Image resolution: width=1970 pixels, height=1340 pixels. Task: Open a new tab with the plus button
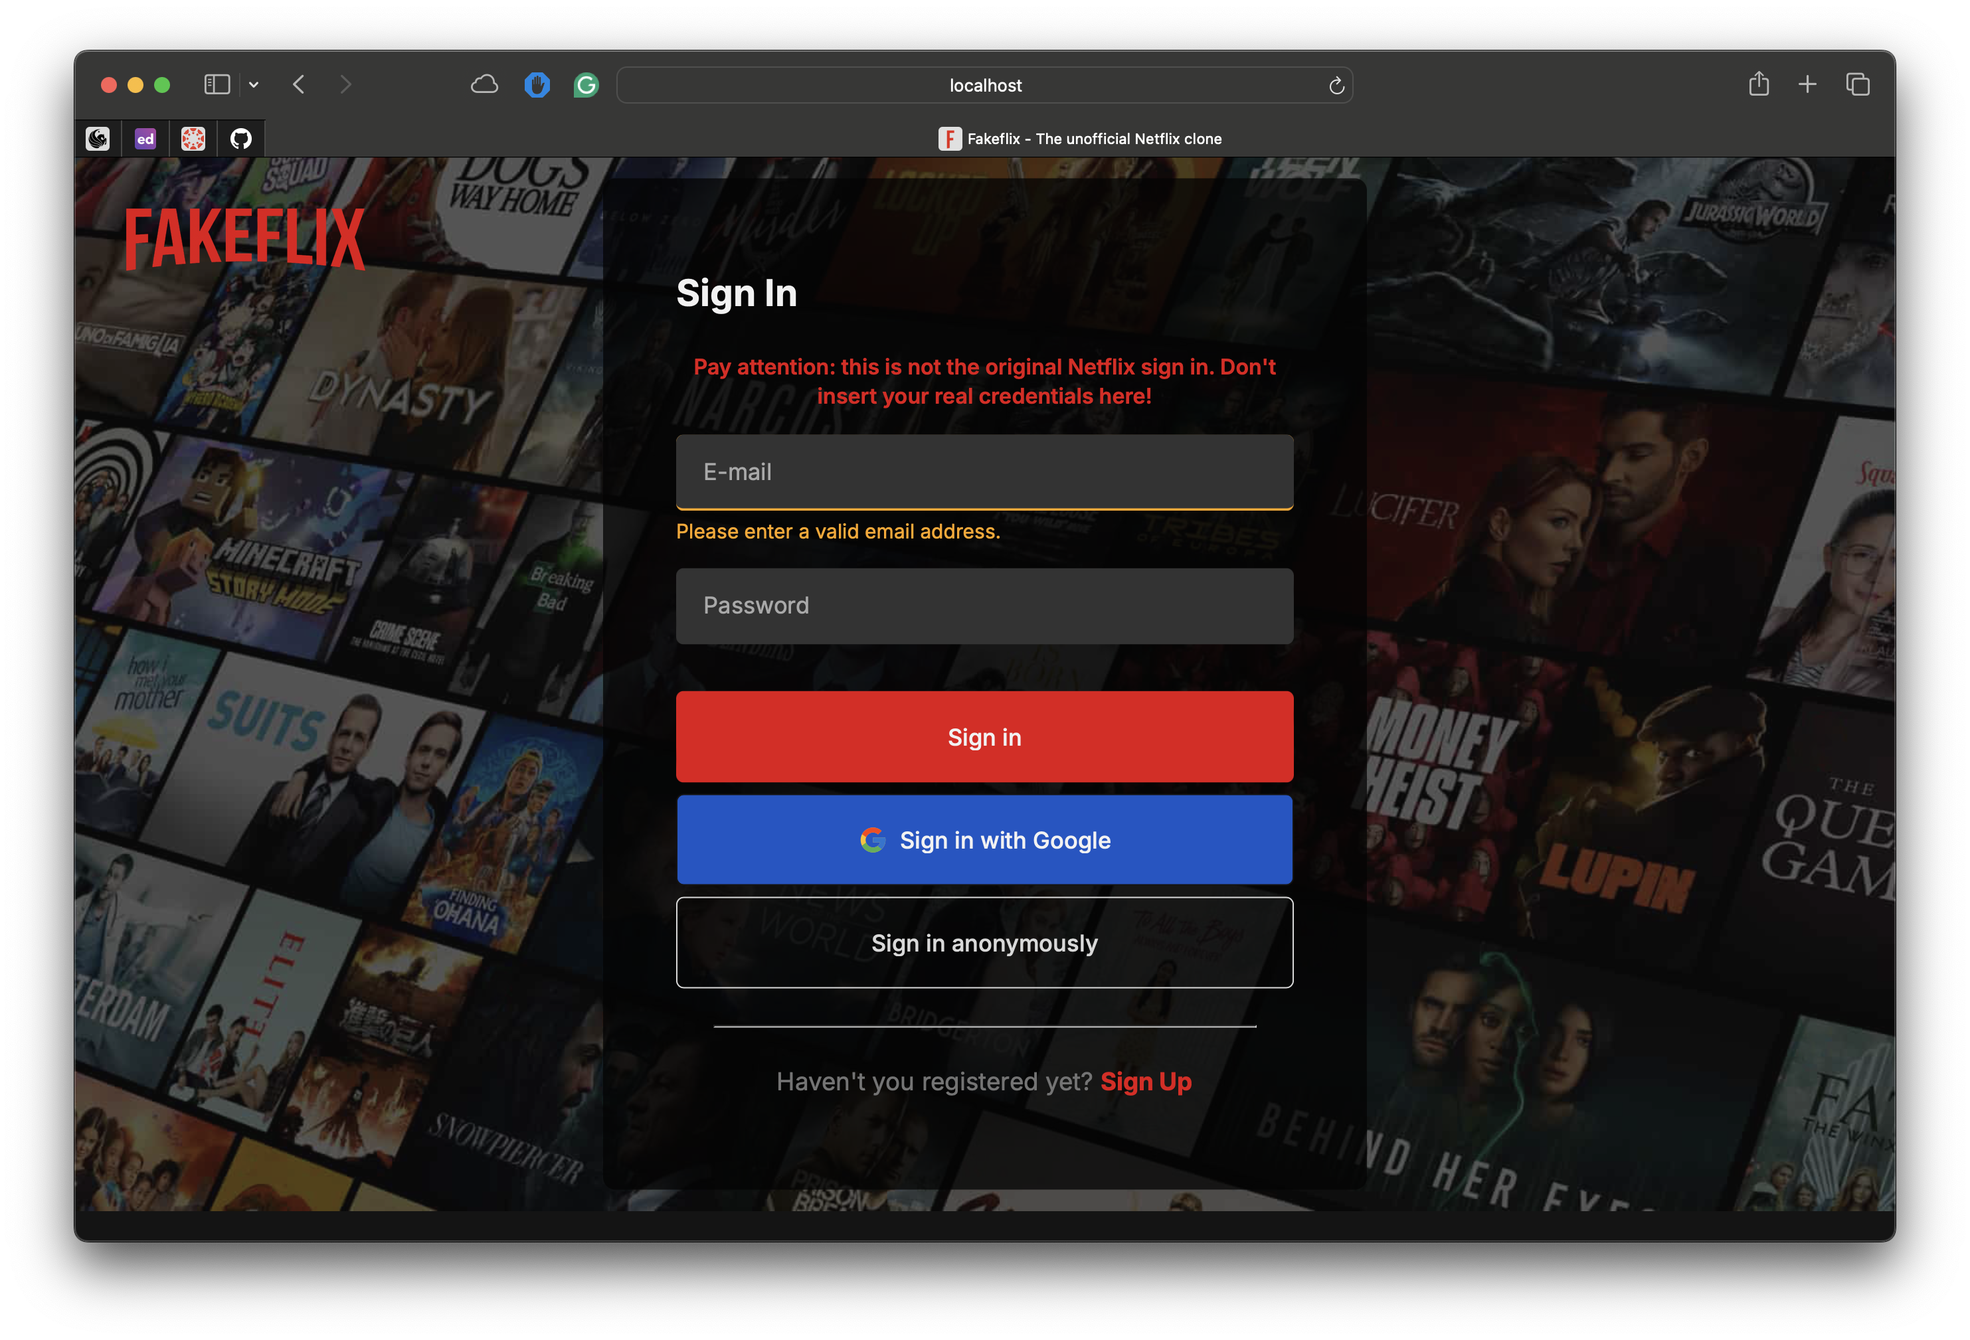coord(1807,84)
